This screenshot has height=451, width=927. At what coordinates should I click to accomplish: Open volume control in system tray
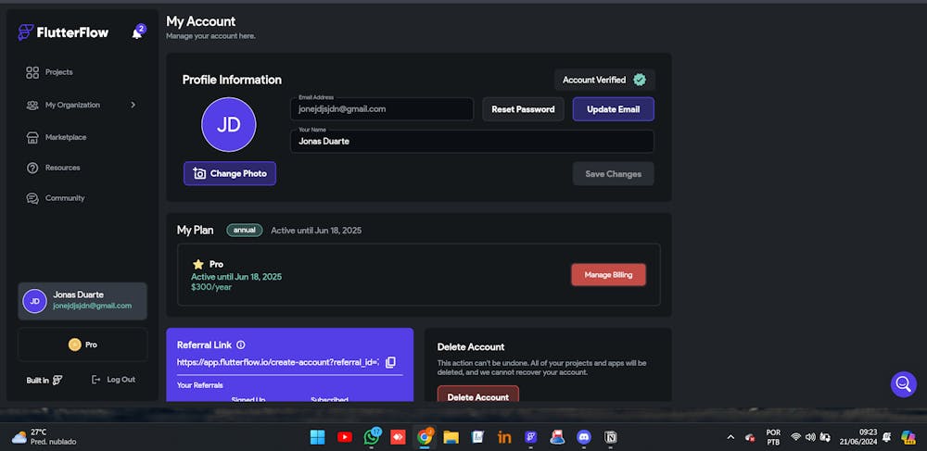[810, 437]
